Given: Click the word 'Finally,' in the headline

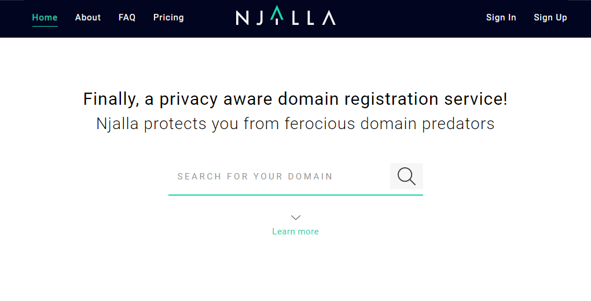Looking at the screenshot, I should [x=111, y=100].
